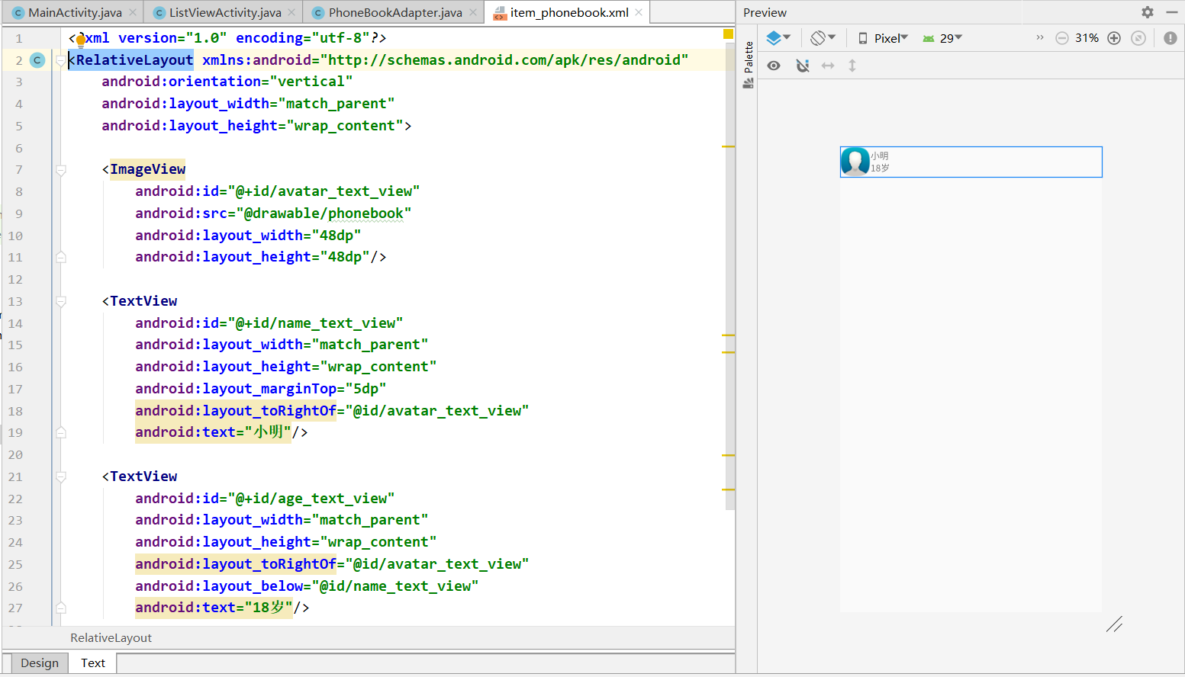This screenshot has width=1185, height=677.
Task: Toggle autoconnect magnet icon
Action: pyautogui.click(x=803, y=66)
